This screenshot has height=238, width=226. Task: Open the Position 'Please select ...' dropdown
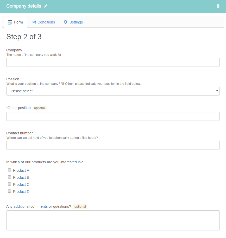tap(113, 91)
